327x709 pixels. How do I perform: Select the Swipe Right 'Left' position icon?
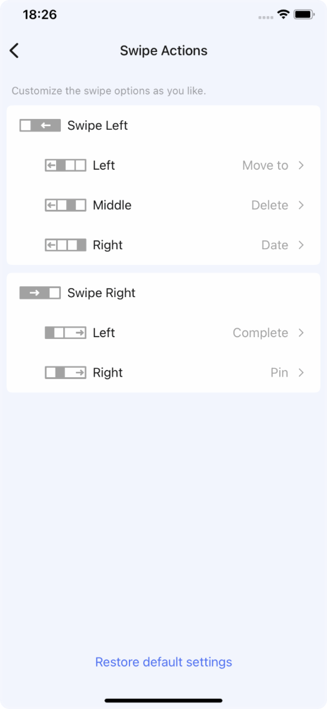coord(66,333)
